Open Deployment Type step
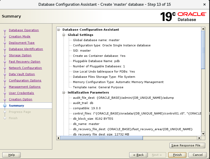The height and width of the screenshot is (159, 210). 22,43
